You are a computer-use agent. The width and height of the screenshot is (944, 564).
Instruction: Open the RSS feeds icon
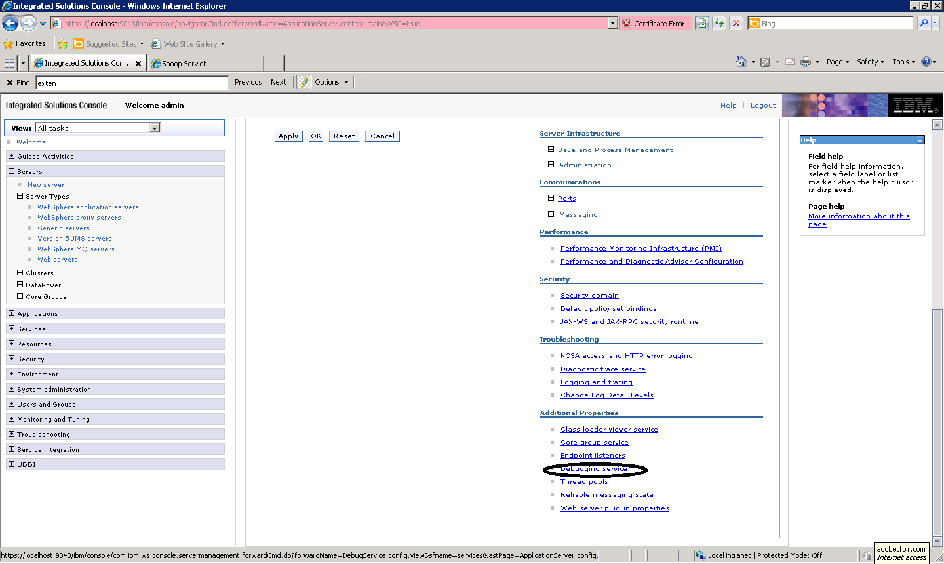(764, 61)
